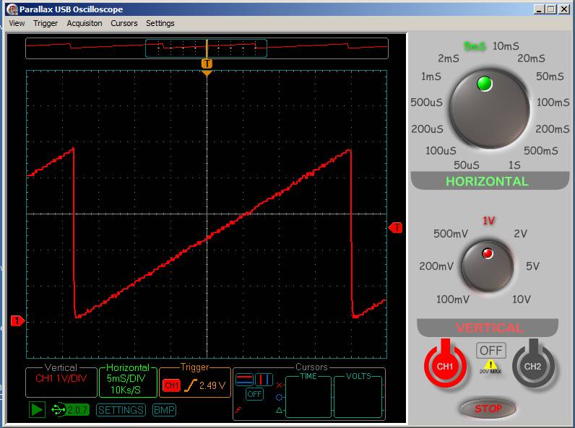Click the VOLTS cursor readout box
Screen dimensions: 575x428
tap(358, 396)
